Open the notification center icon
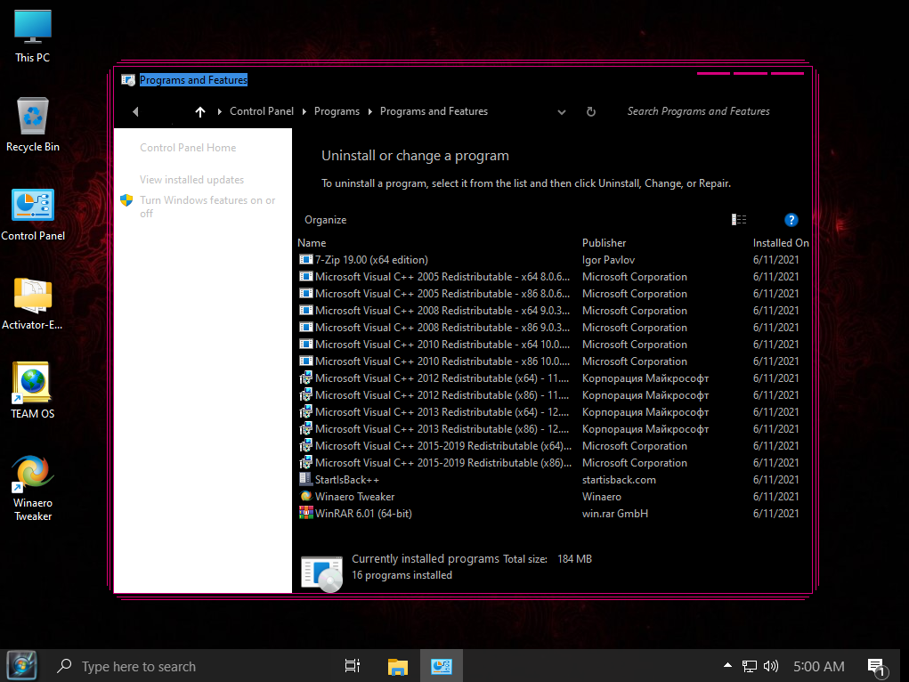The width and height of the screenshot is (909, 682). coord(877,667)
